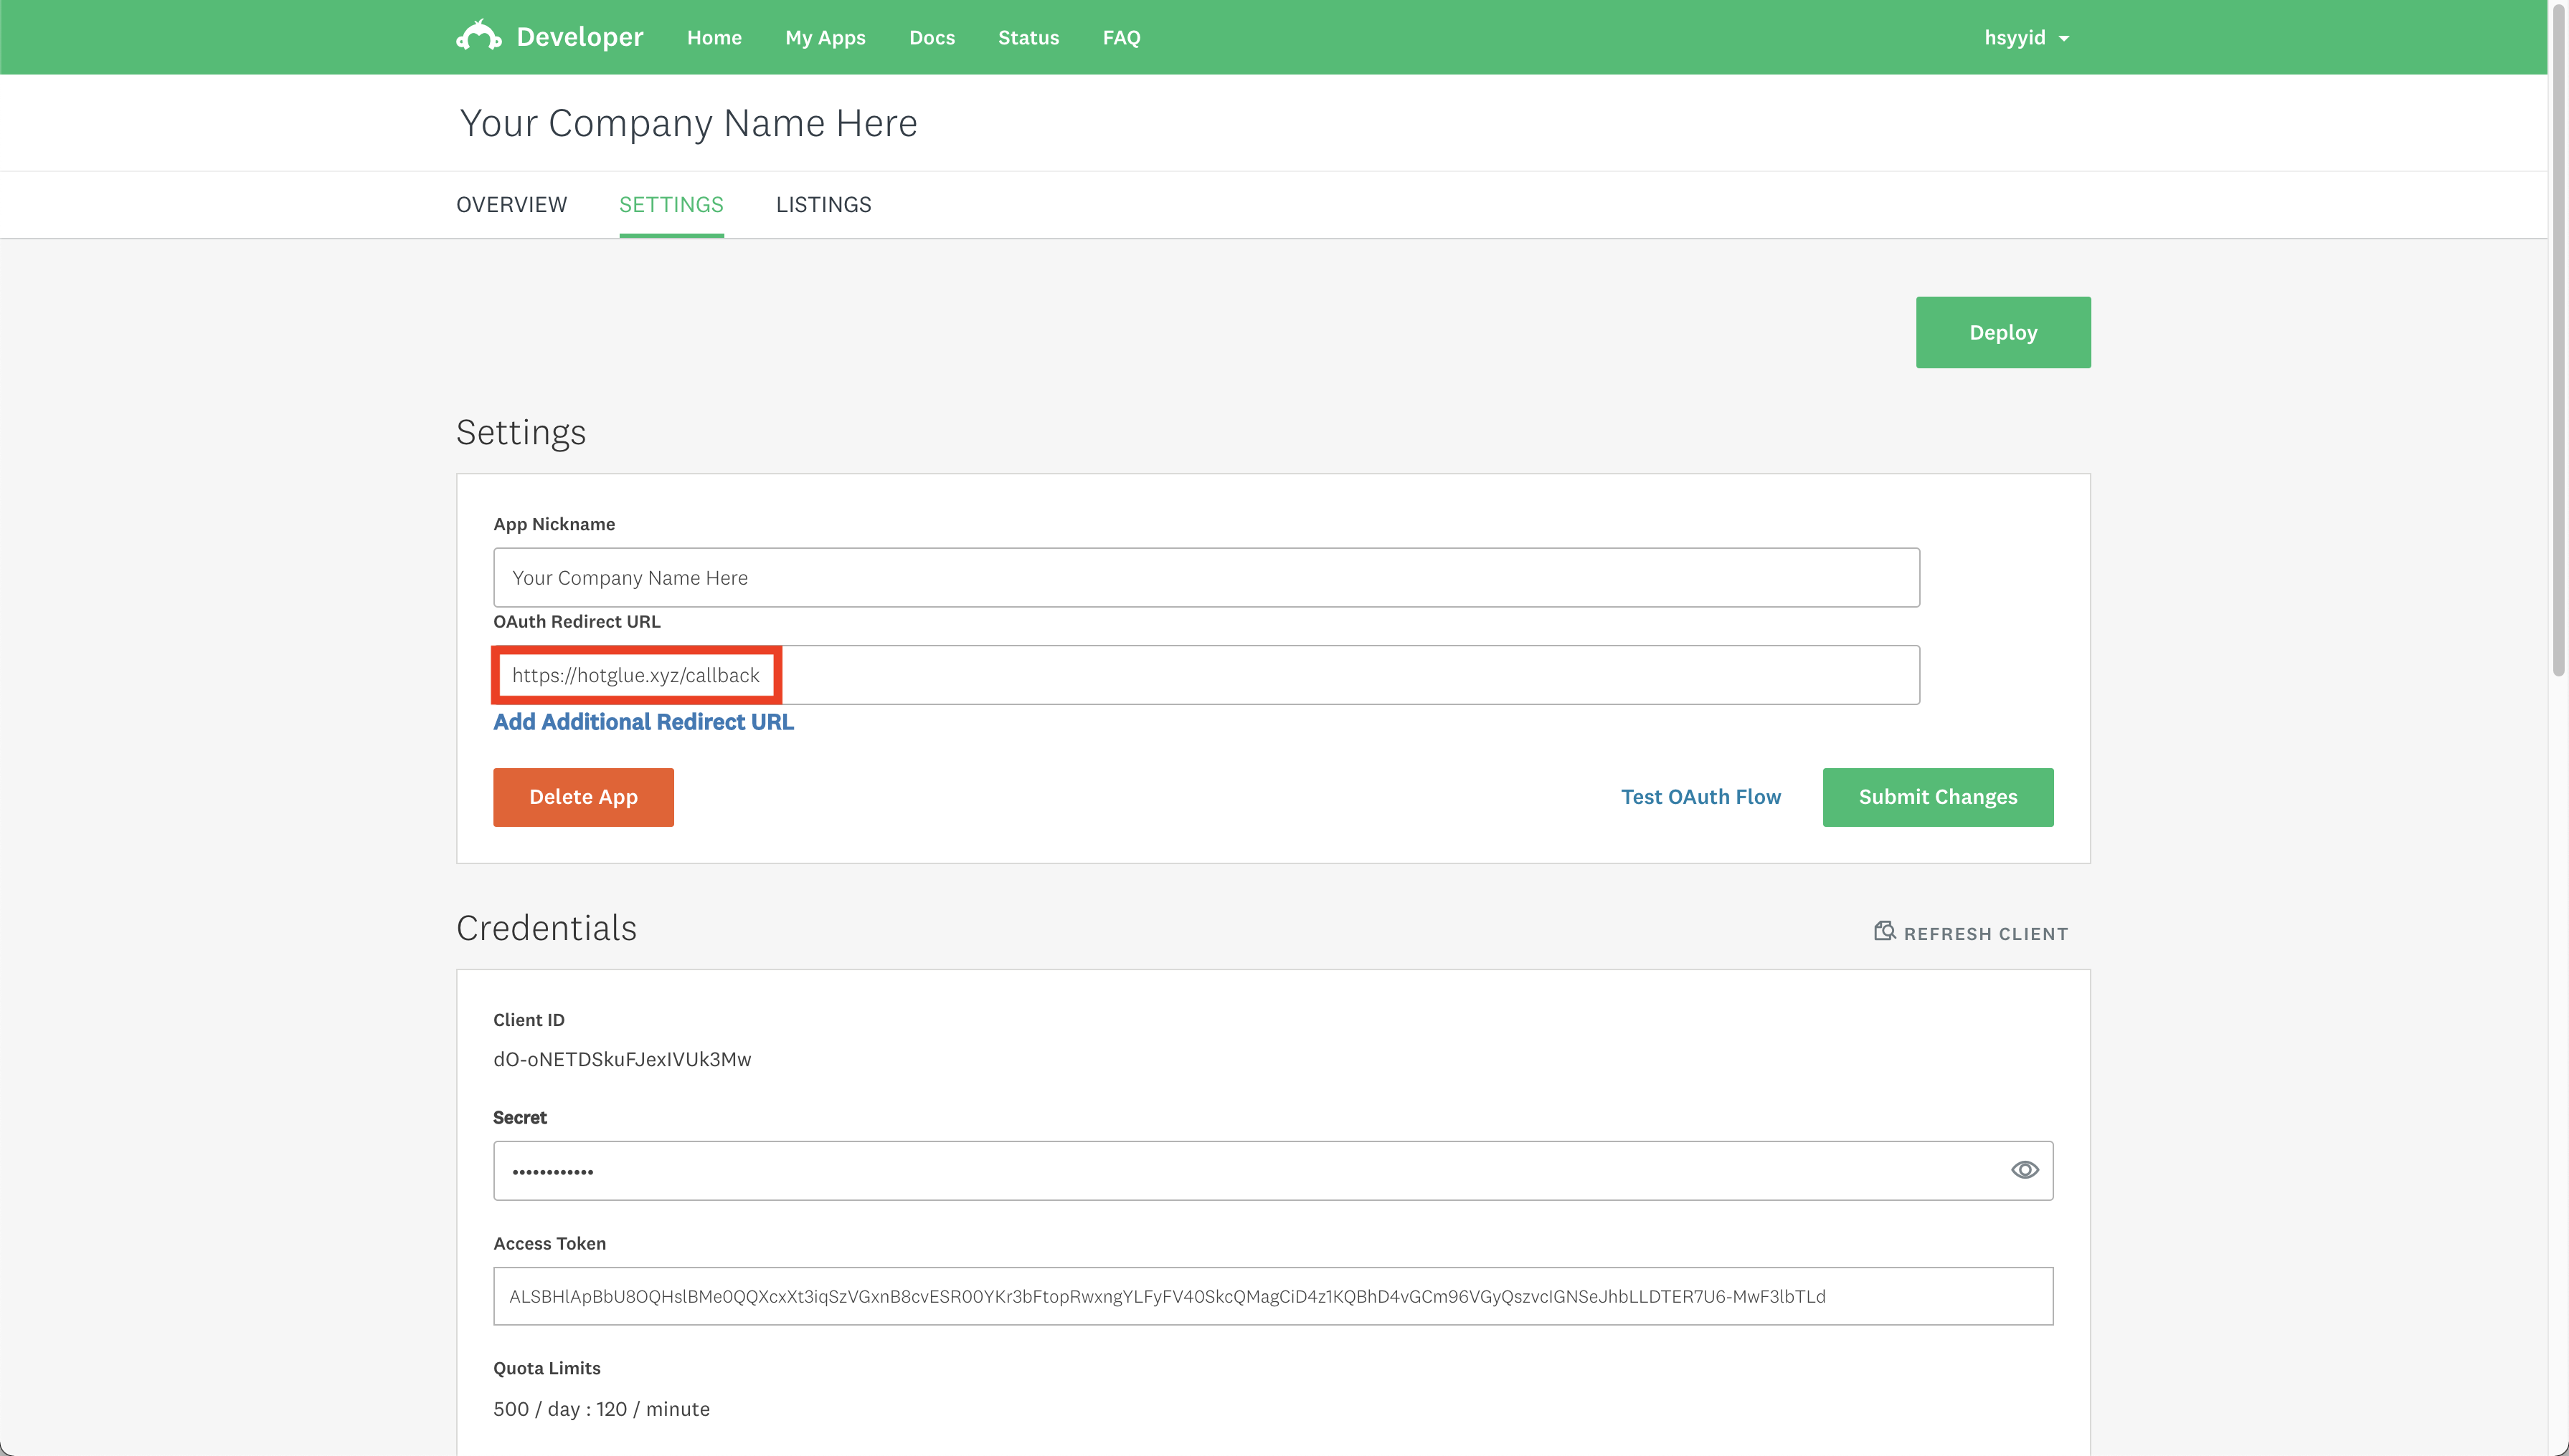This screenshot has height=1456, width=2569.
Task: Select the Settings tab
Action: click(x=671, y=205)
